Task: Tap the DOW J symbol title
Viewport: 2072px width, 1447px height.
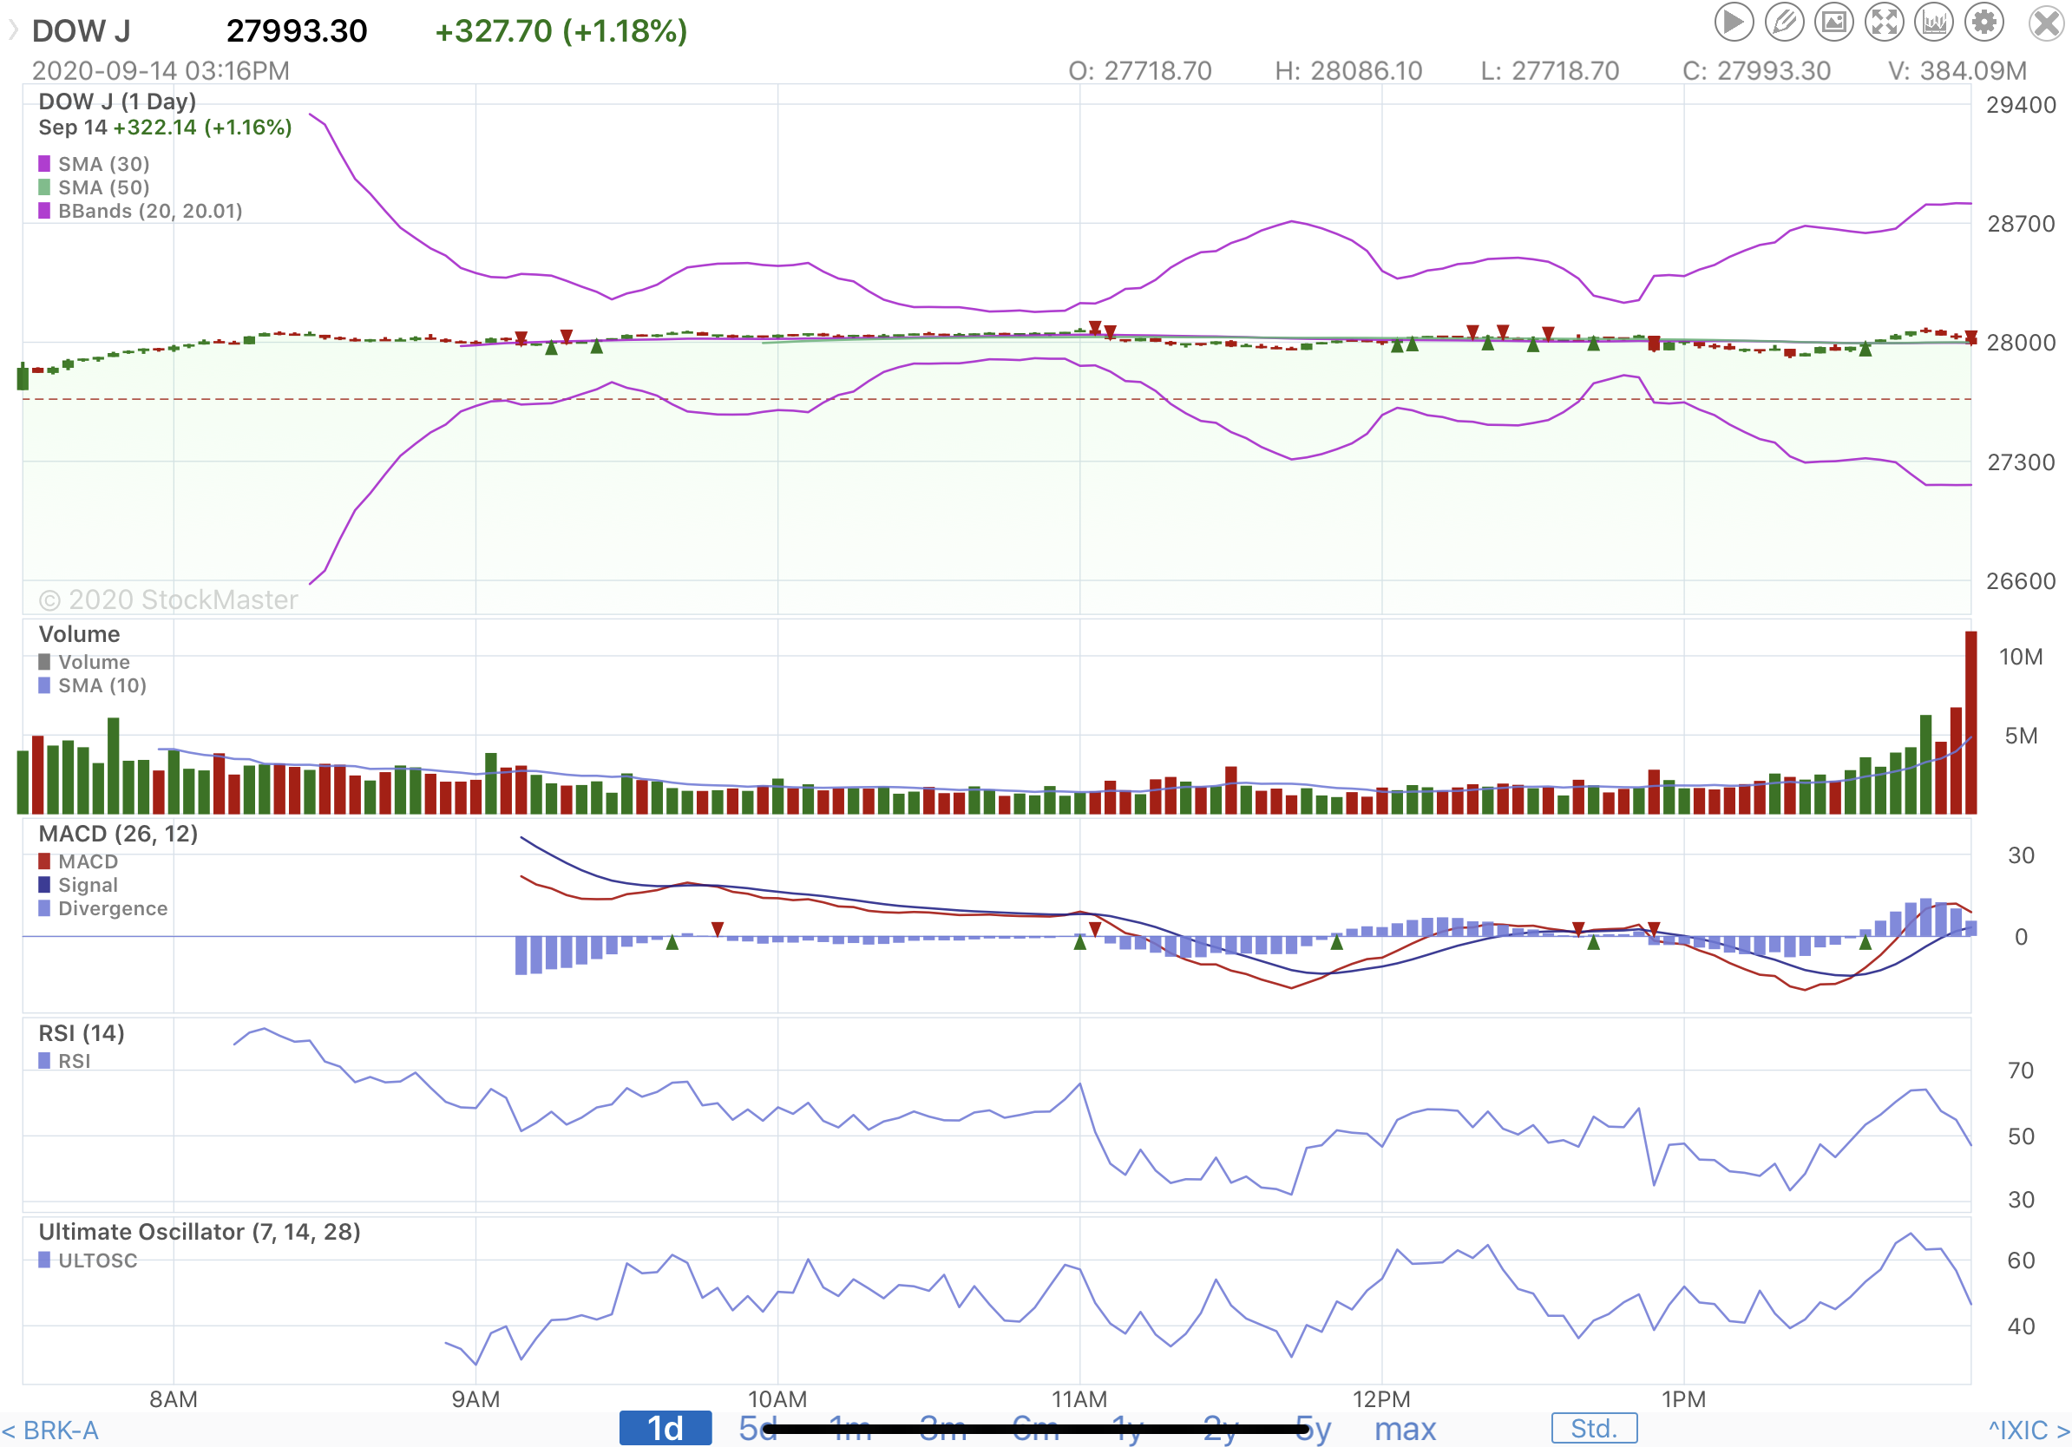Action: (x=82, y=30)
